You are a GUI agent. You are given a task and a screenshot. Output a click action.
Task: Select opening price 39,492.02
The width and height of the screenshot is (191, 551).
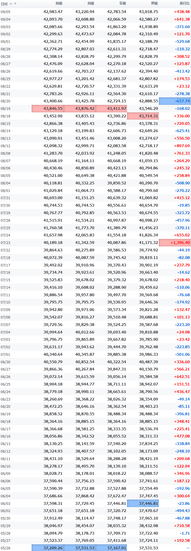(53, 265)
